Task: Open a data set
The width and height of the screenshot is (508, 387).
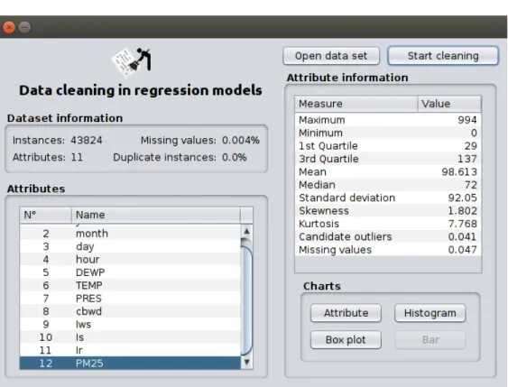Action: click(x=331, y=56)
